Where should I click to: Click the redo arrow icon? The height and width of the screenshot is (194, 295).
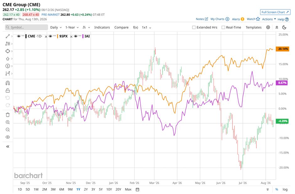click(x=8, y=105)
